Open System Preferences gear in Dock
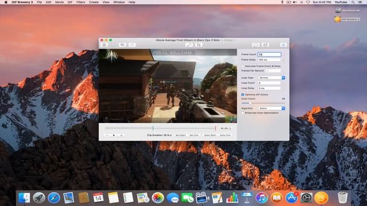367x206 pixels. pos(306,198)
